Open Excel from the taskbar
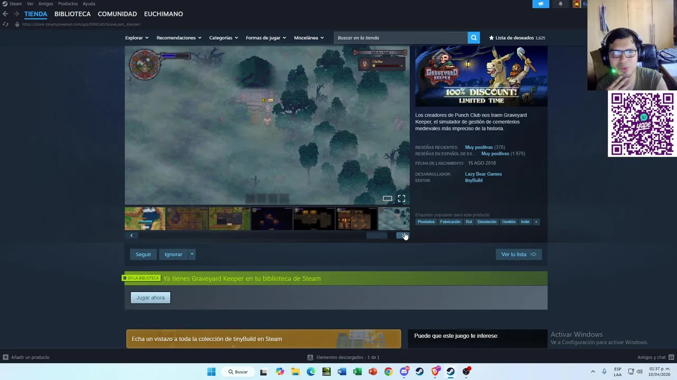 358,372
